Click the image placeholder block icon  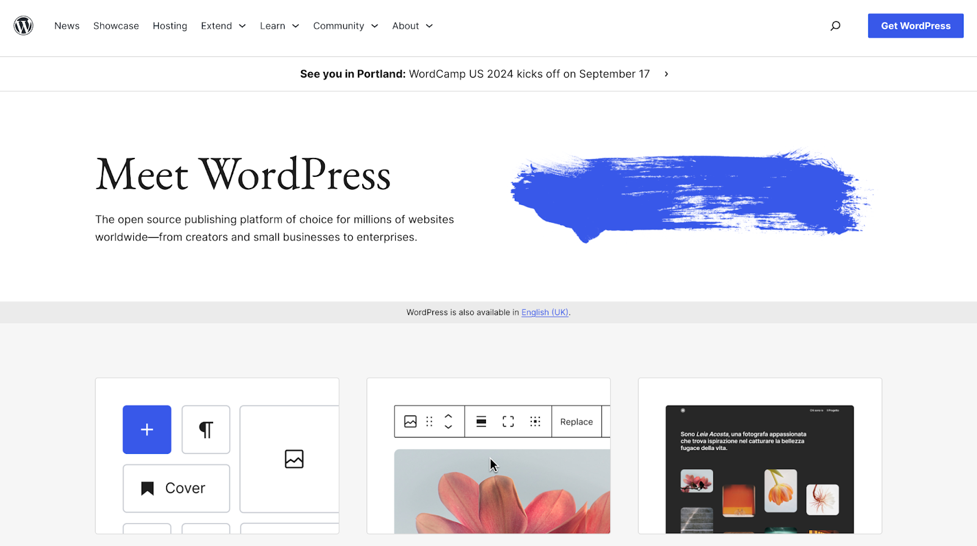coord(294,459)
